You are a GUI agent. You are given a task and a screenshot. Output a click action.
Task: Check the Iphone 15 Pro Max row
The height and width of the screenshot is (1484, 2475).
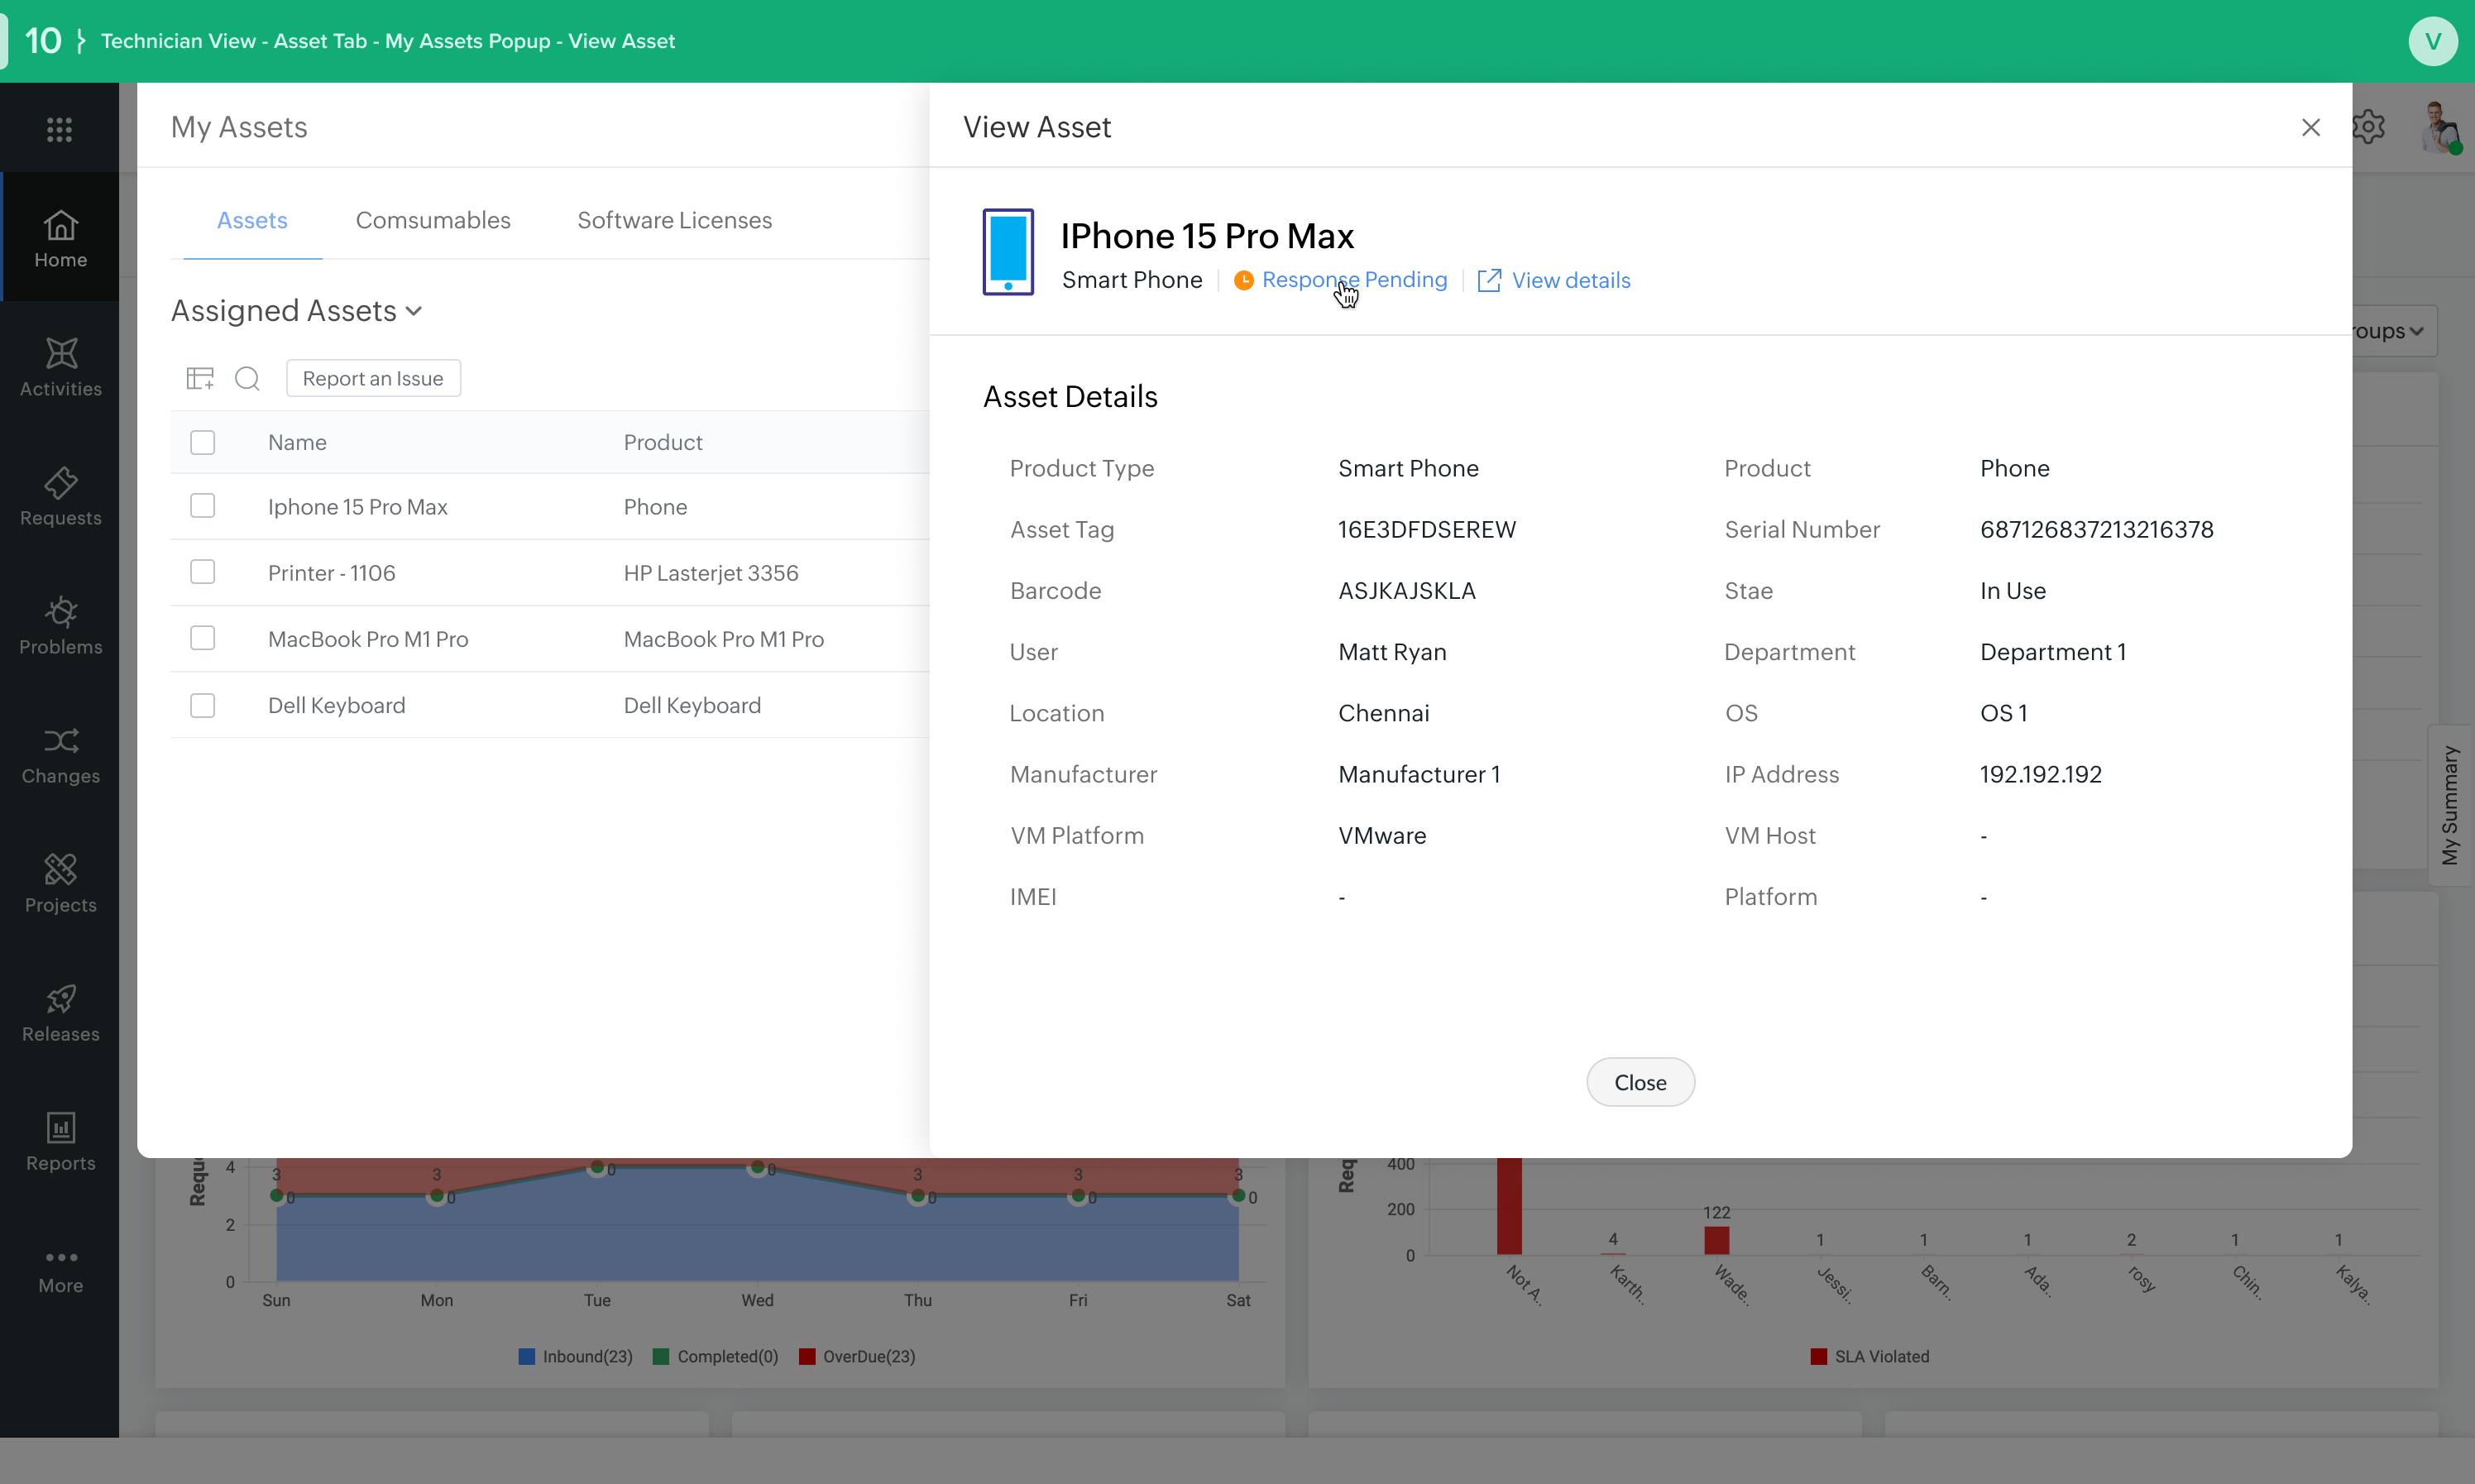[202, 506]
